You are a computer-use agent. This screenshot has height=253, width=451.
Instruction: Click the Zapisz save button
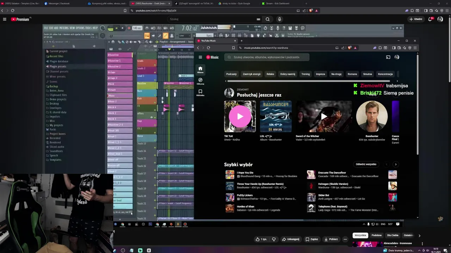tap(312, 239)
